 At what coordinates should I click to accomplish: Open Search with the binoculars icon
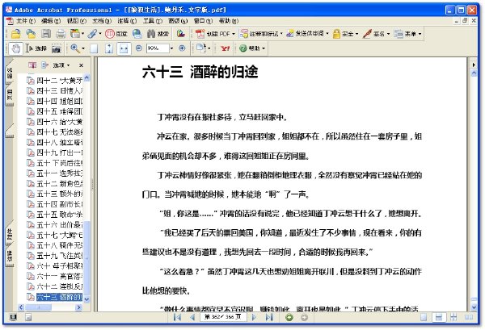(158, 33)
